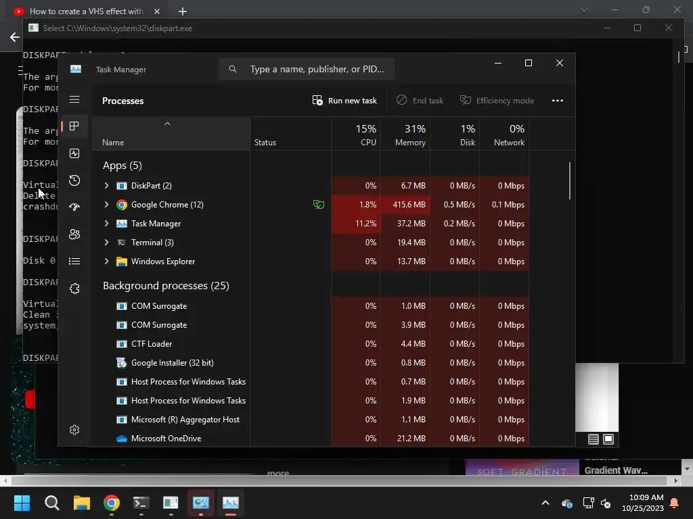Select the DiskPart (2) process row

[x=311, y=185]
